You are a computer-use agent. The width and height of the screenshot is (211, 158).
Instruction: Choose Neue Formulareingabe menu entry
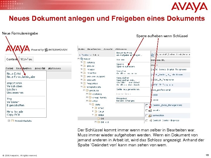21,77
